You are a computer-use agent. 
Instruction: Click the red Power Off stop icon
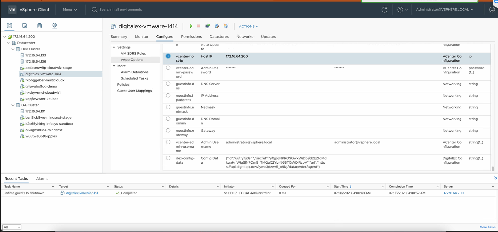pyautogui.click(x=198, y=26)
